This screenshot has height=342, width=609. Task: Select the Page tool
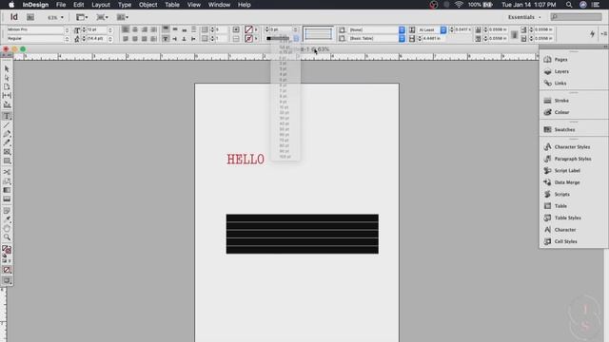[x=7, y=86]
